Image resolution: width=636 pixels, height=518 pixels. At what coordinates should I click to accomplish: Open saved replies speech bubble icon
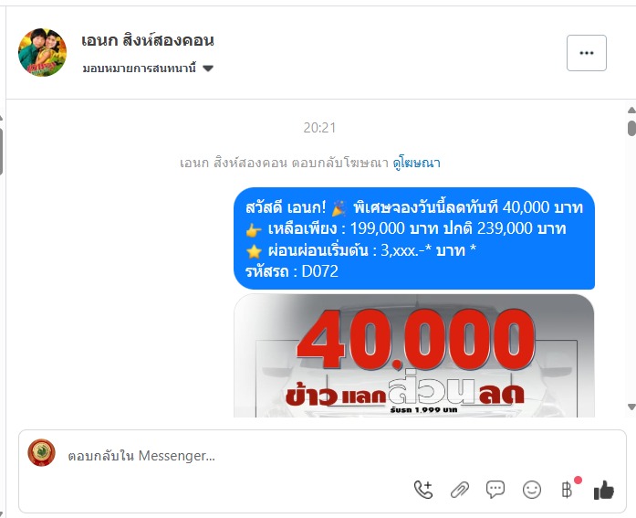coord(495,490)
